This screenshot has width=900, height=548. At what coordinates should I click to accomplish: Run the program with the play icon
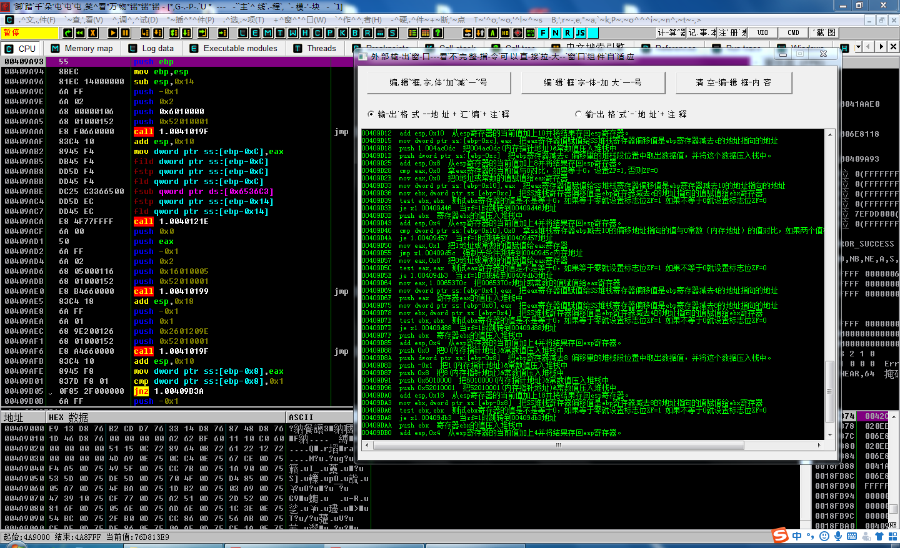(112, 32)
